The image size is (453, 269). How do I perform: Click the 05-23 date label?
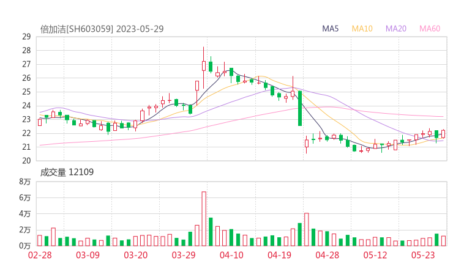click(423, 255)
